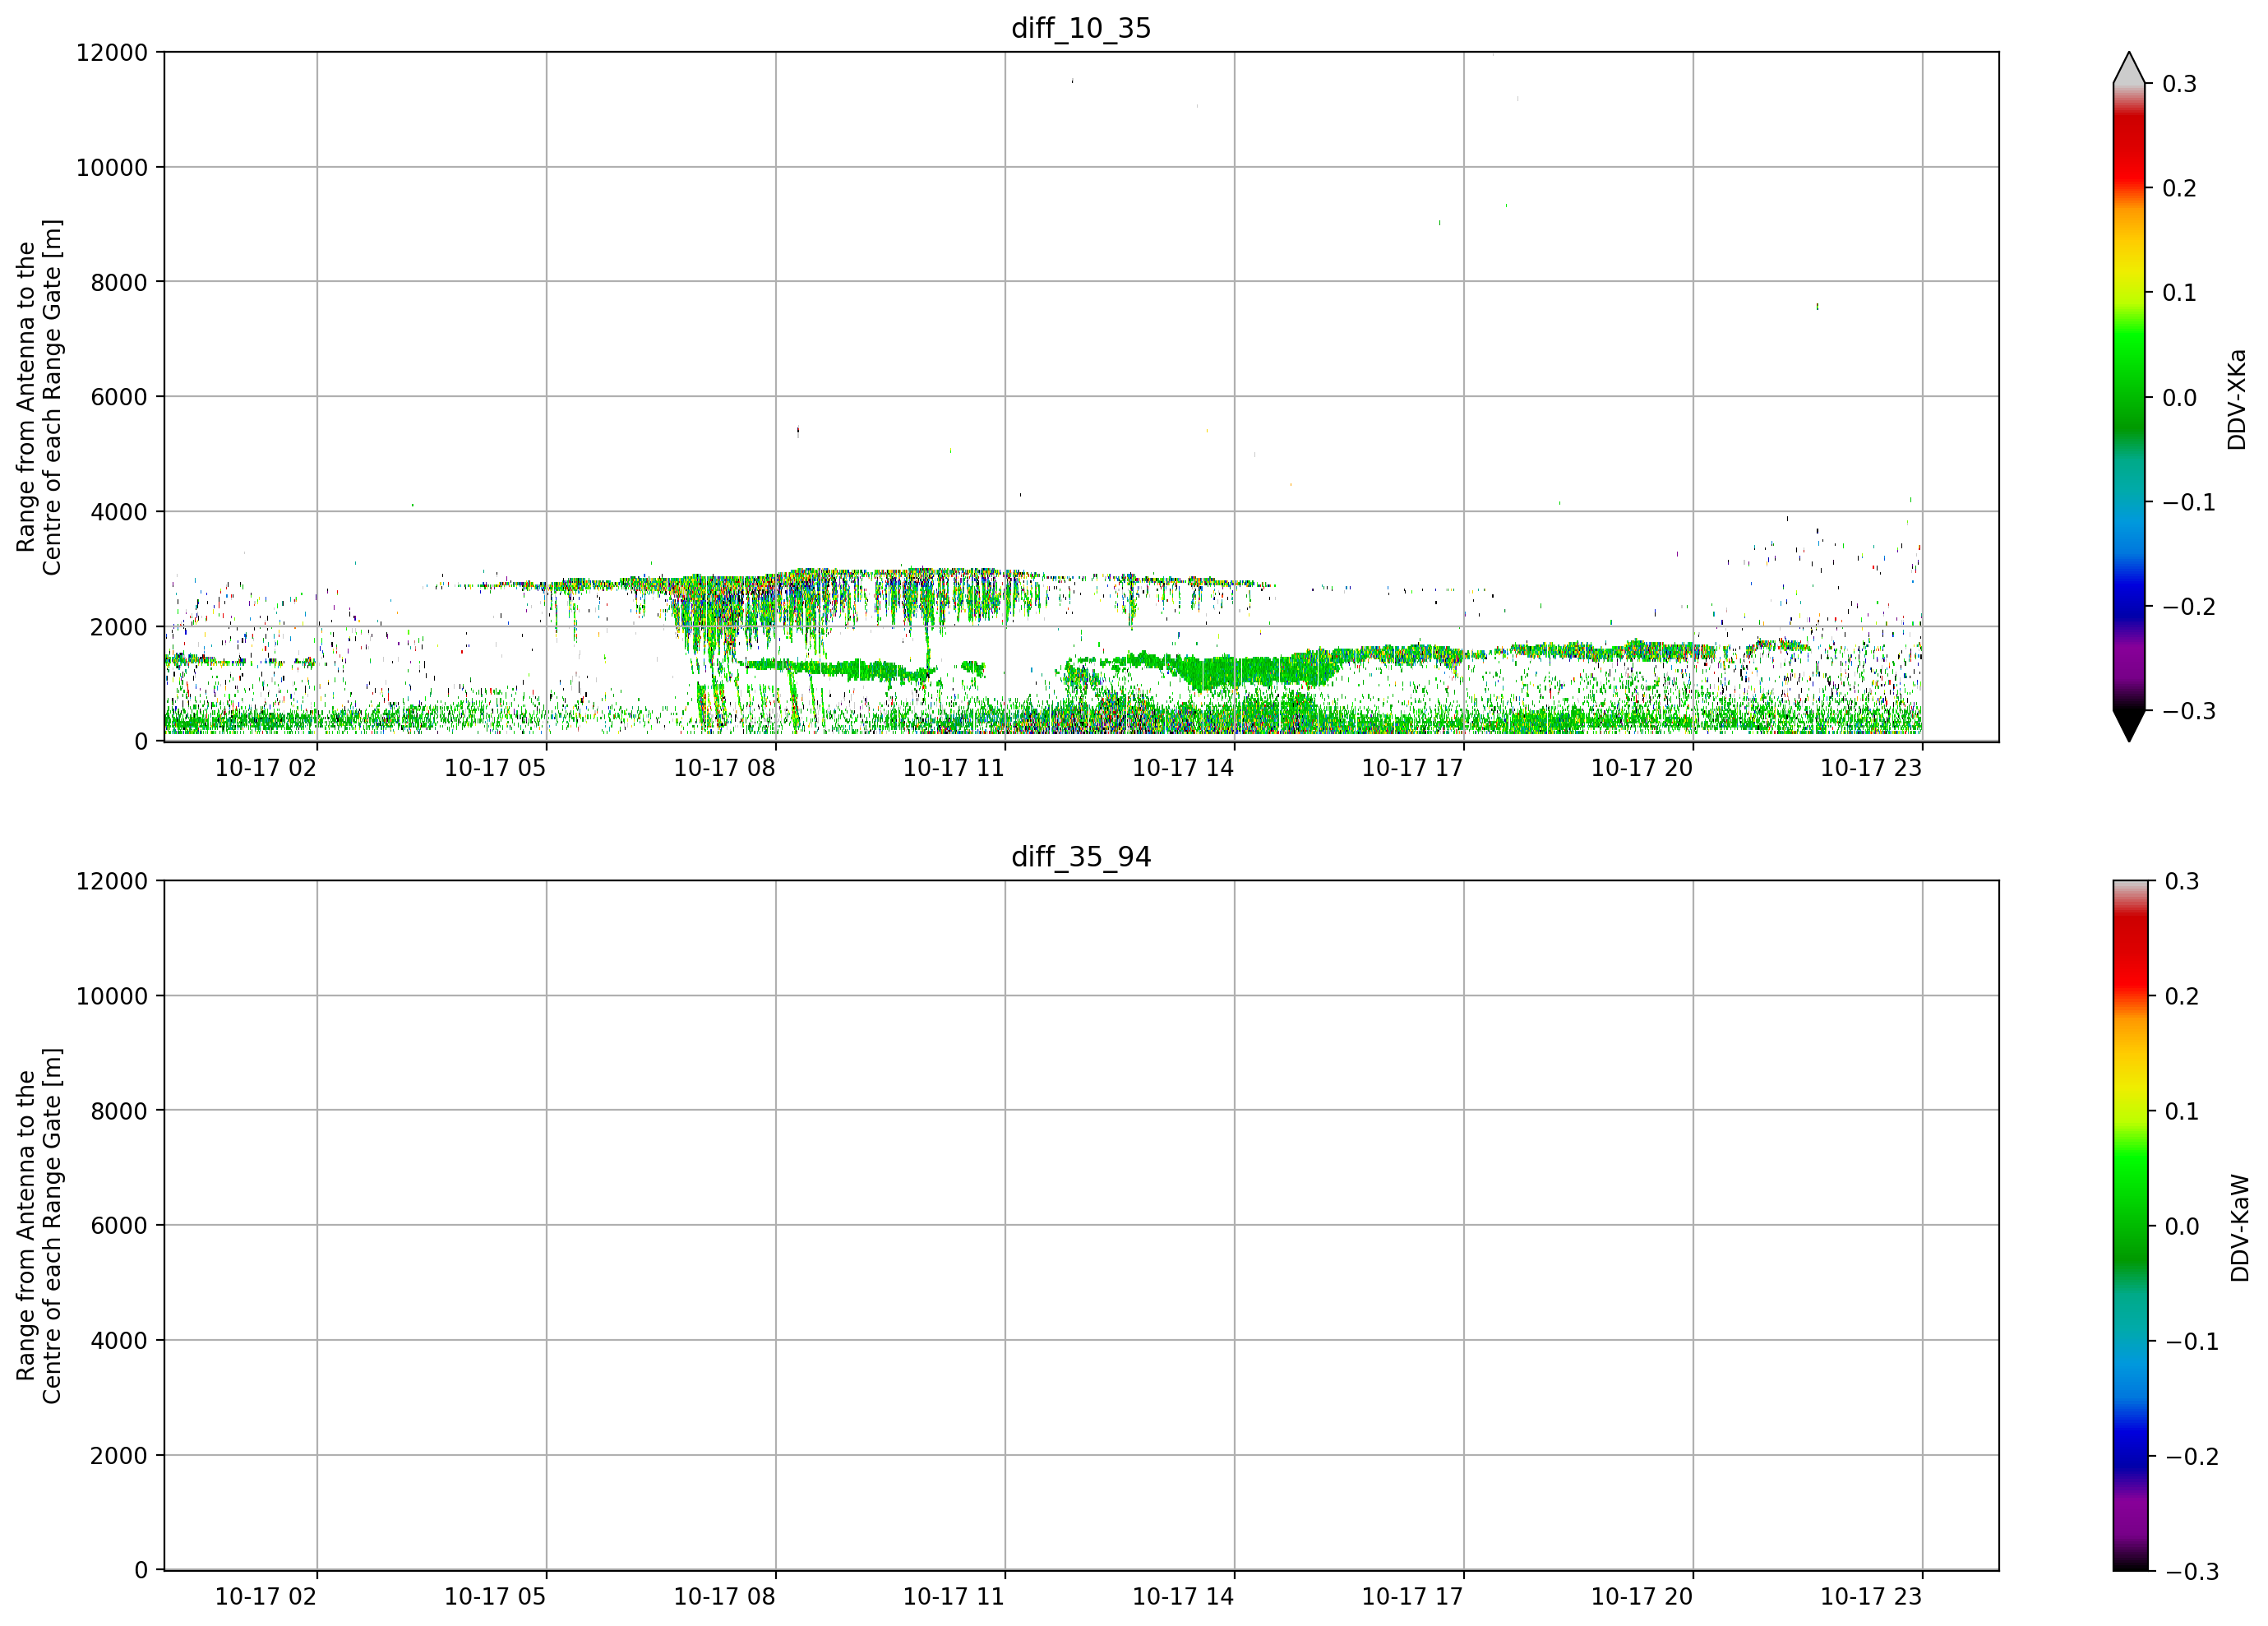Click "10-17 02" tick label under diff_10_35 plot
Screen dimensions: 2268x1626
tap(266, 768)
